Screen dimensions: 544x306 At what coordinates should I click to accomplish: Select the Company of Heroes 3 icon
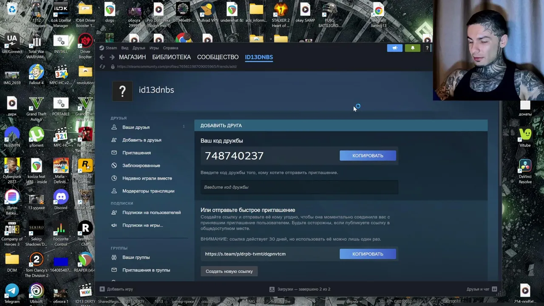12,234
